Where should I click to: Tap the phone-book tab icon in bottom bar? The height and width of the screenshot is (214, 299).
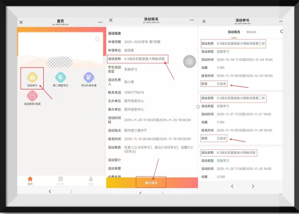click(x=60, y=179)
